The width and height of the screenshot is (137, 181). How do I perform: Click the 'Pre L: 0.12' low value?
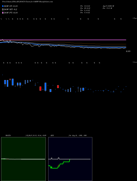[x=85, y=10]
